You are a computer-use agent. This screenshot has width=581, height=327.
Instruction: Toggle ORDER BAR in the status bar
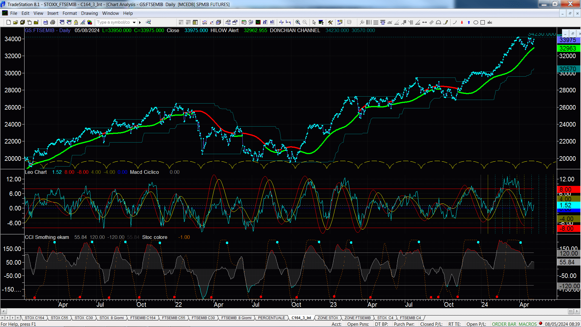[x=504, y=324]
